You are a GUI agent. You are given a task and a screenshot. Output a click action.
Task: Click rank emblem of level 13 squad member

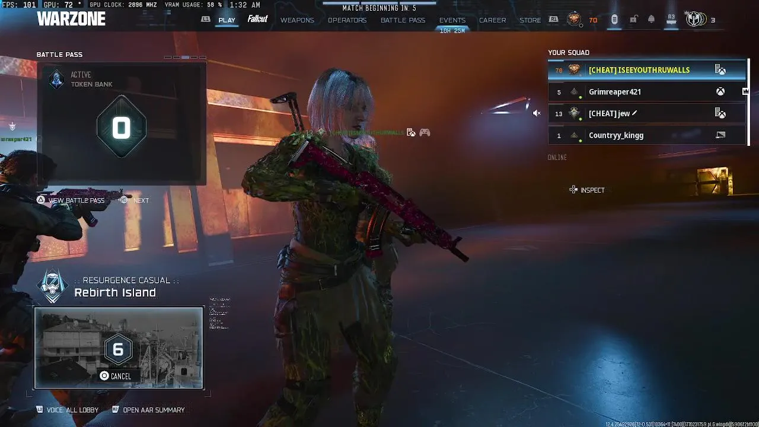[x=574, y=113]
